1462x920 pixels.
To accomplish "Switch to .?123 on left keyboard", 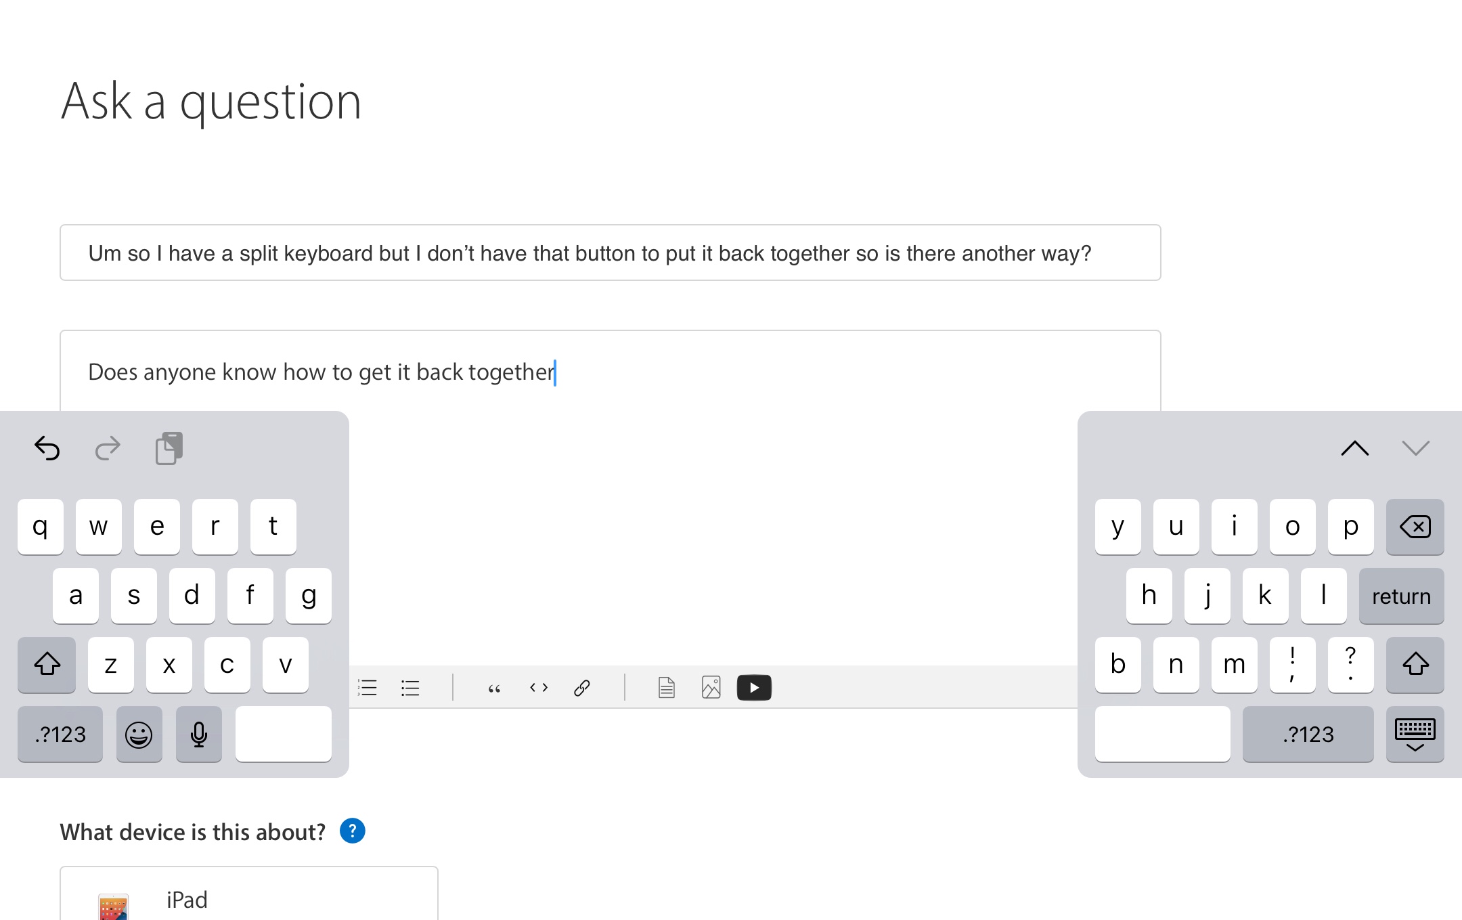I will click(60, 735).
